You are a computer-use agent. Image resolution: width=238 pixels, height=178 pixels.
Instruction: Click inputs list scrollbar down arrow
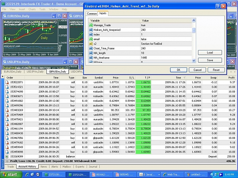(x=194, y=61)
